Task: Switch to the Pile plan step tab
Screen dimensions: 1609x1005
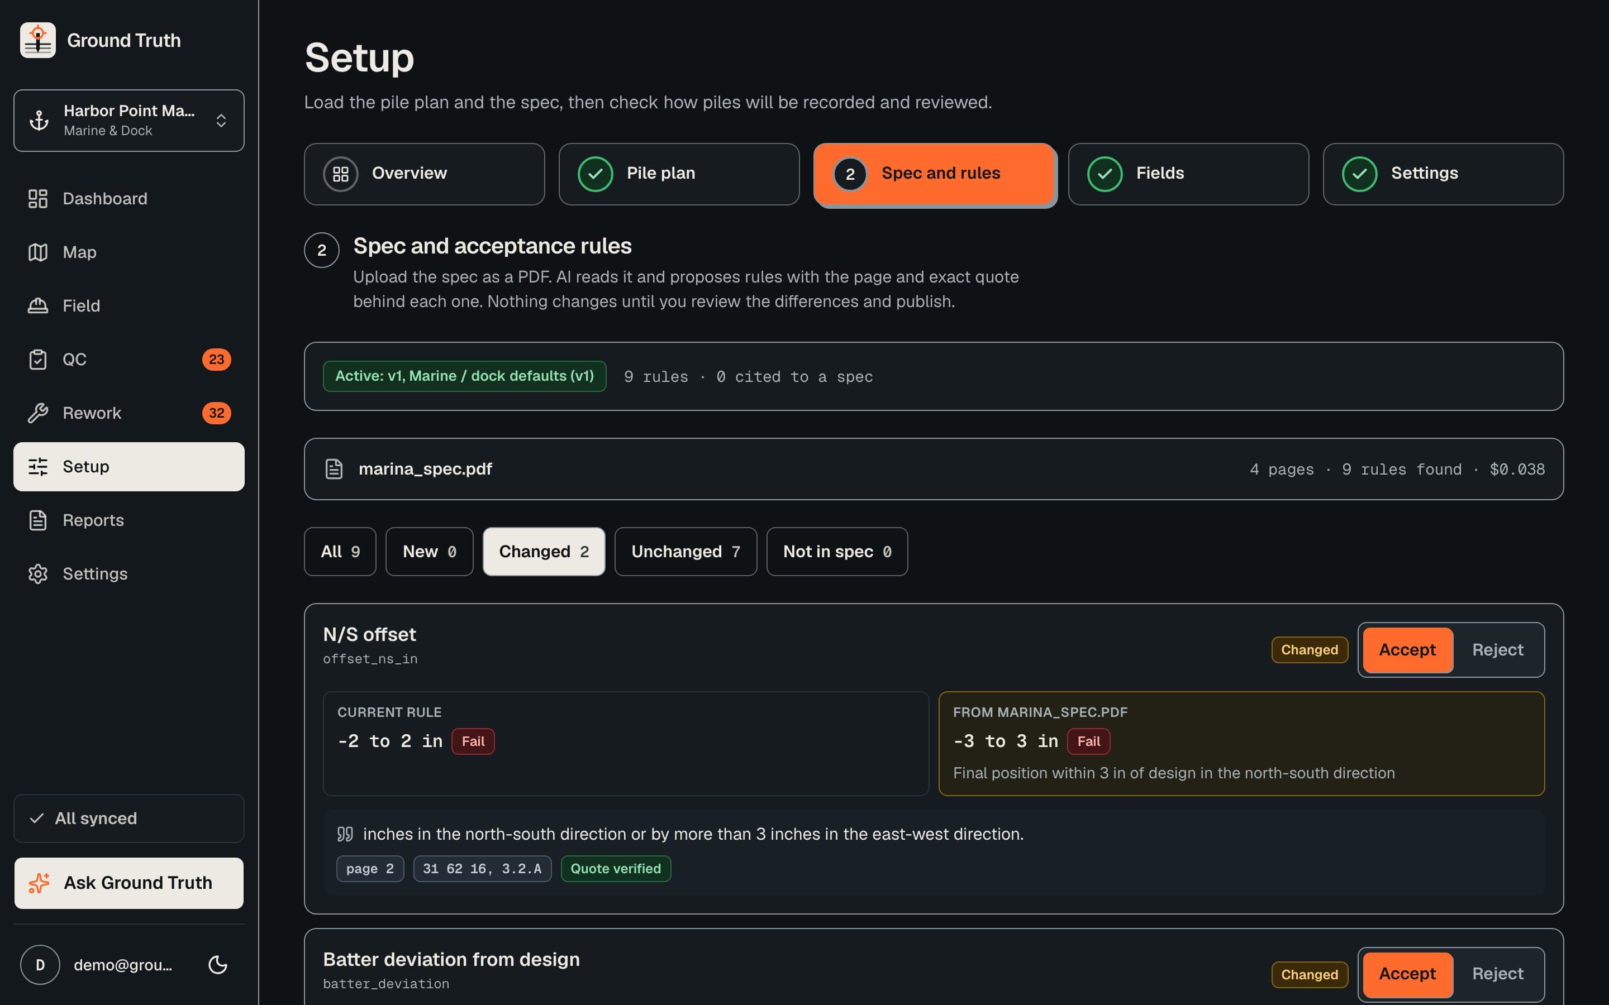Action: point(679,174)
